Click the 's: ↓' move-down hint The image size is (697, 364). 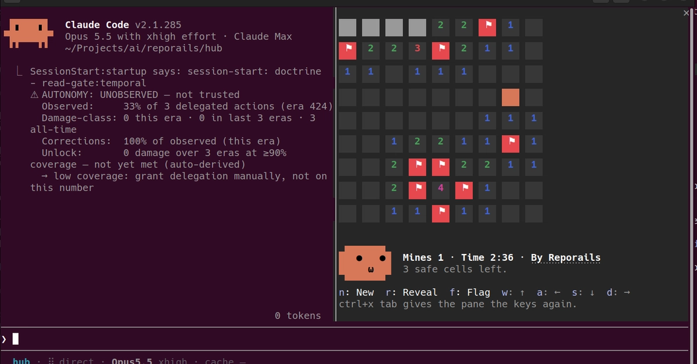coord(583,292)
